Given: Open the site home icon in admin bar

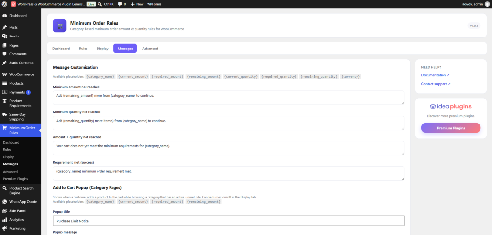Looking at the screenshot, I should 13,4.
